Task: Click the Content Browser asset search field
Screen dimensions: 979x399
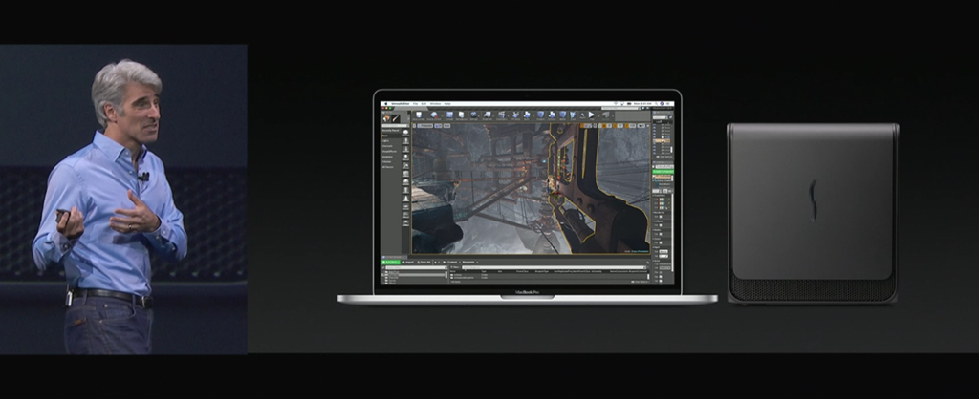Action: [x=555, y=267]
